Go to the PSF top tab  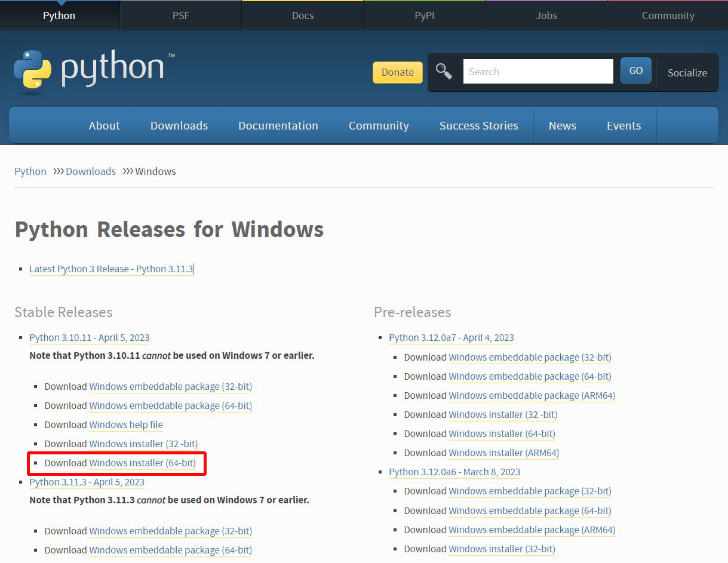pos(180,16)
